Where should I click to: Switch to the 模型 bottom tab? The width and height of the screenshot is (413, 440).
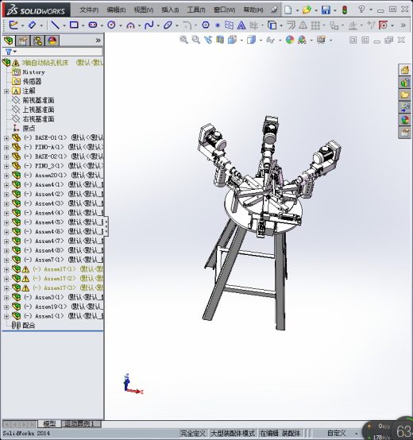click(49, 424)
